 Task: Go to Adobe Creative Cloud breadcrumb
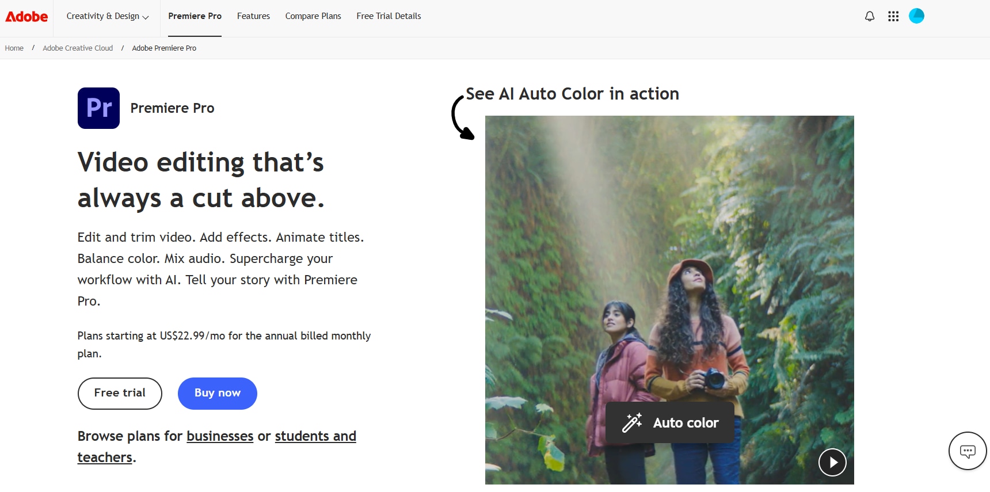click(78, 48)
